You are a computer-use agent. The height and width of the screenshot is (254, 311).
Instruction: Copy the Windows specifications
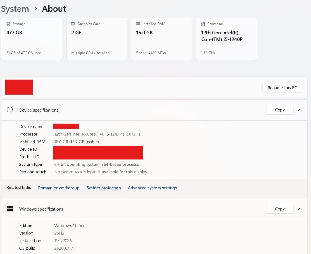coord(280,209)
